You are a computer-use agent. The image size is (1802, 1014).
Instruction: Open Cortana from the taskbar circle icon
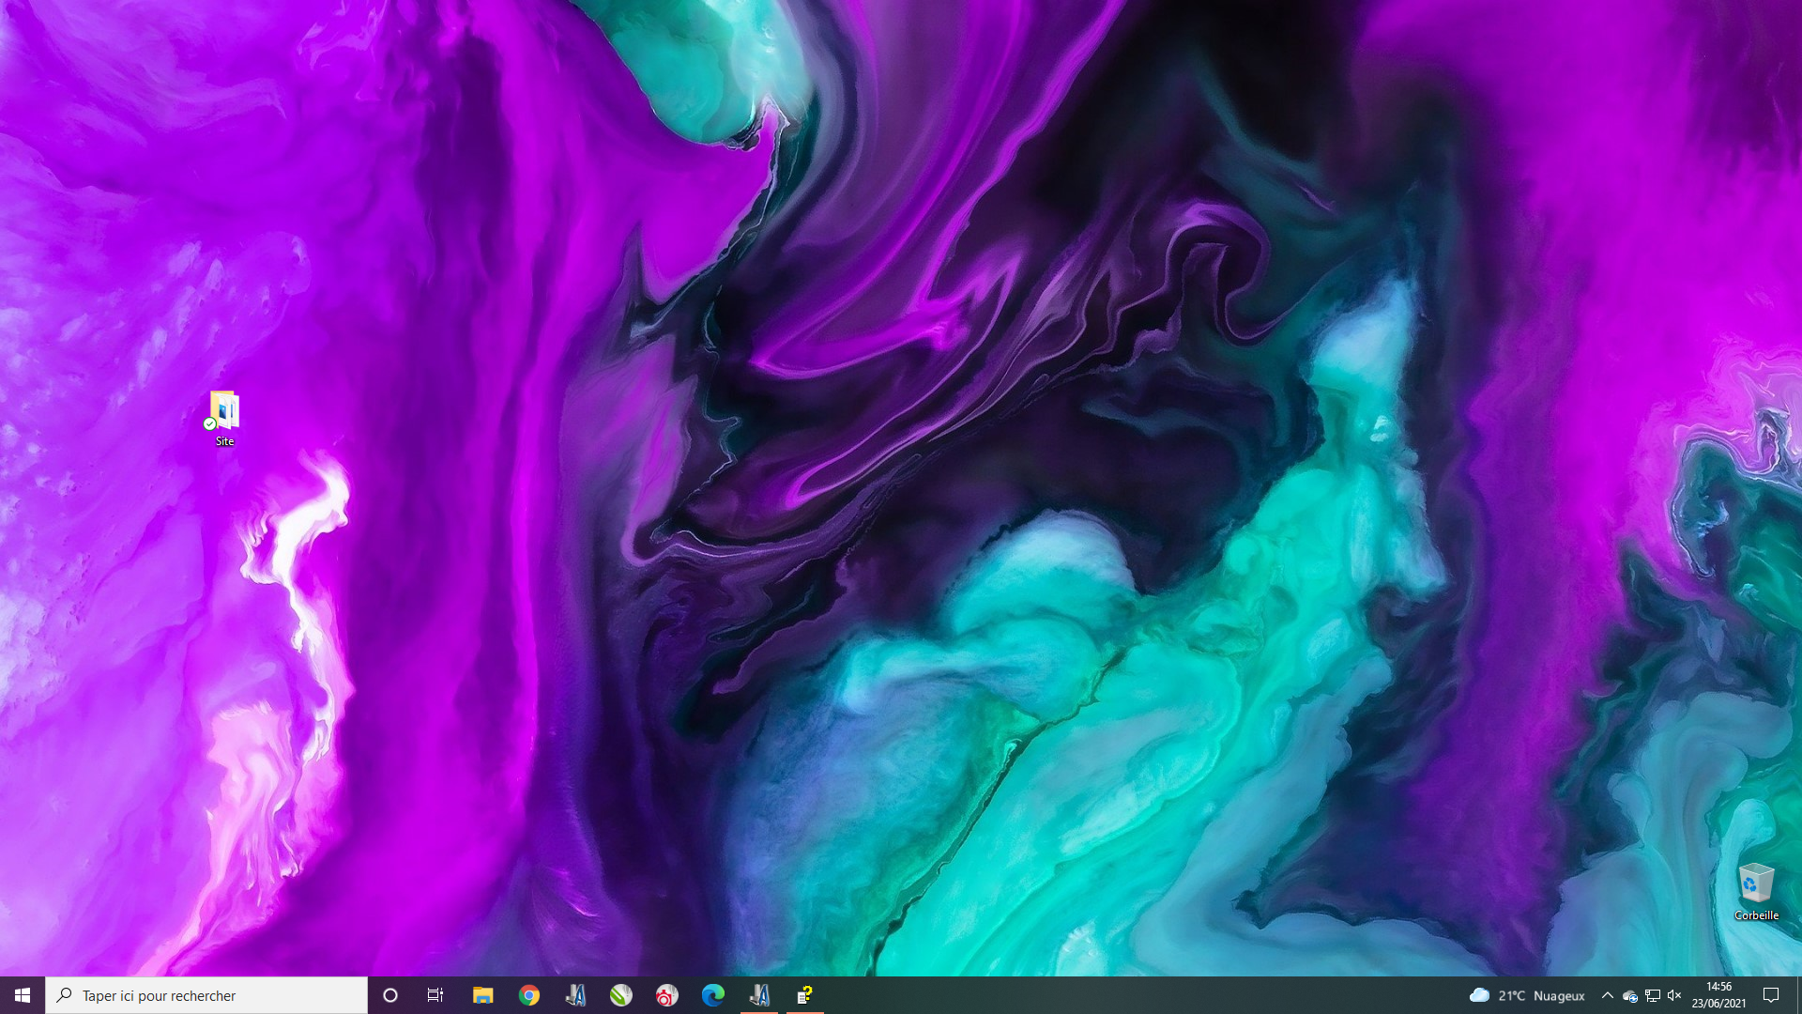(390, 995)
